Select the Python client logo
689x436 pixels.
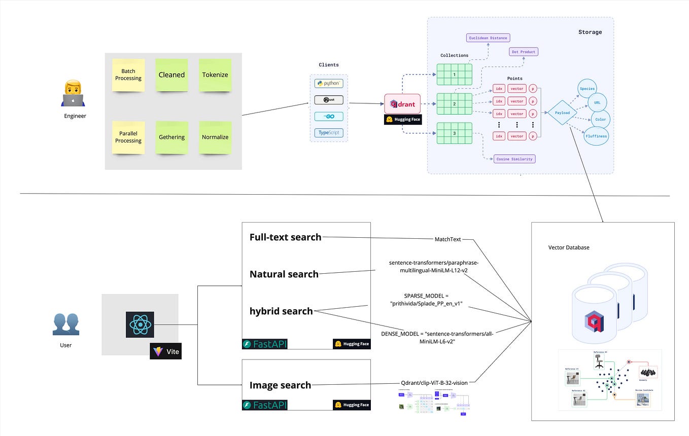tap(329, 83)
